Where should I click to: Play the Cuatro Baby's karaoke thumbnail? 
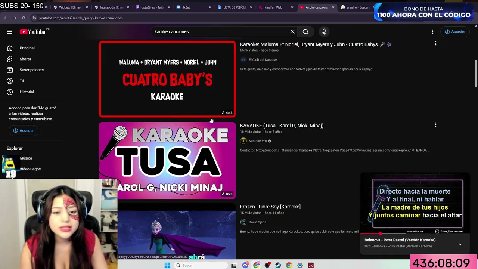coord(167,79)
